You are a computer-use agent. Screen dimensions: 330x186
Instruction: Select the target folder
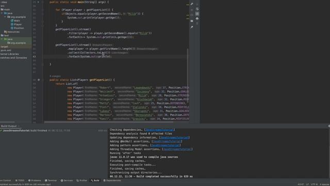(5, 47)
